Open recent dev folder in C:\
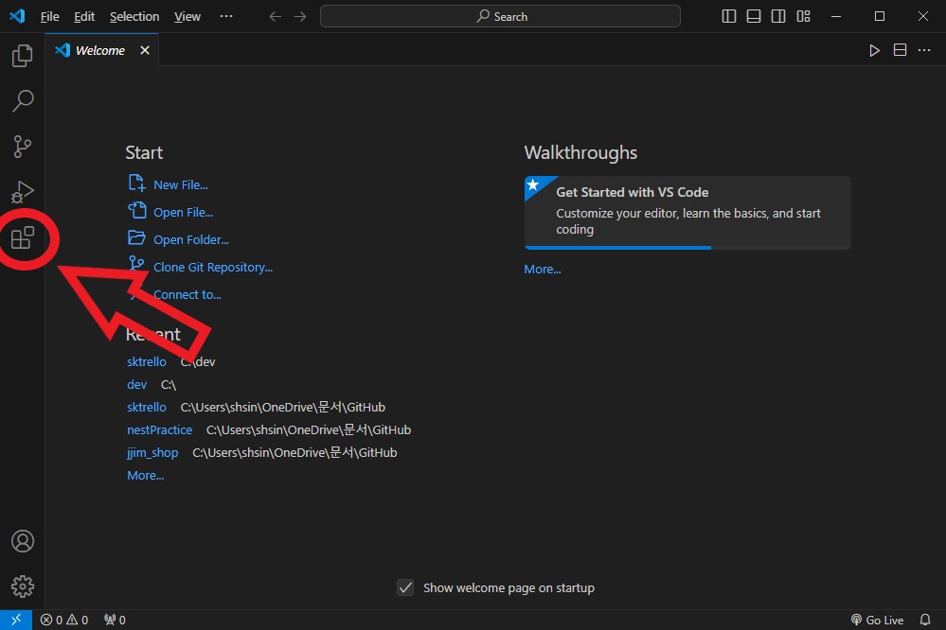Viewport: 946px width, 630px height. click(137, 385)
